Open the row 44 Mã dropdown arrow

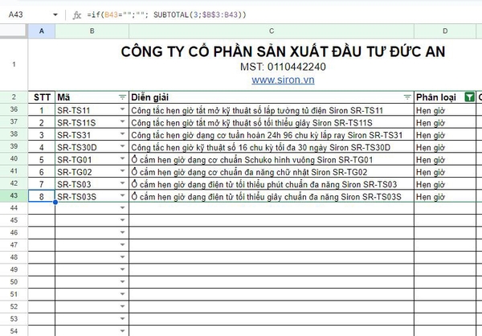coord(122,207)
